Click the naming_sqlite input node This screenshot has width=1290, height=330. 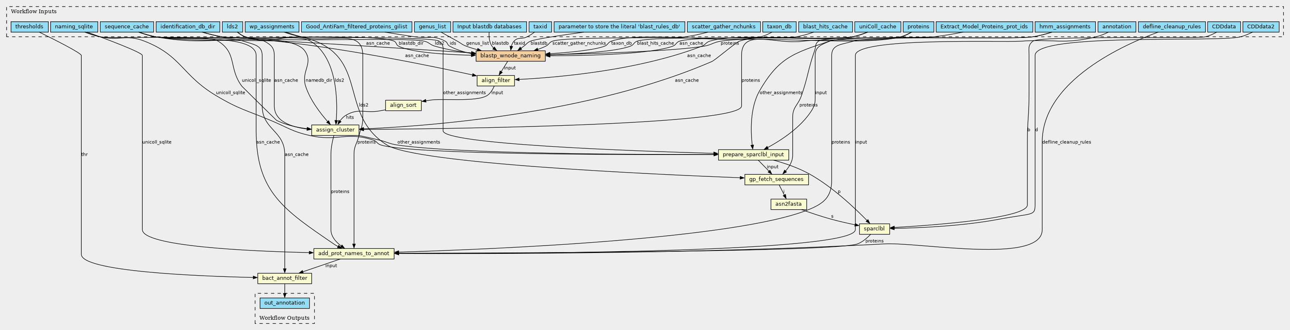(x=74, y=26)
